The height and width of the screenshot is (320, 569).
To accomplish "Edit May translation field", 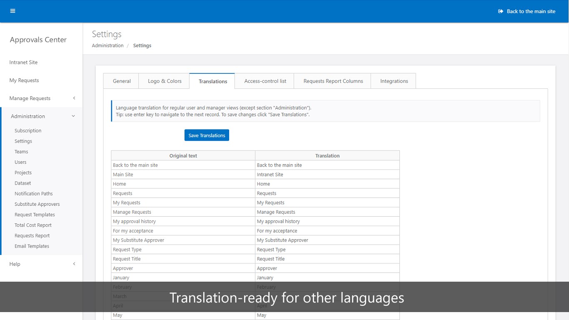I will [327, 315].
